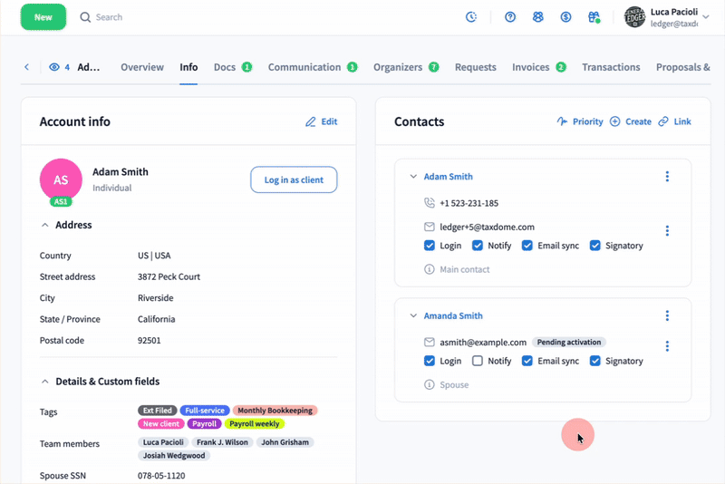Open Amanda Smith contact three-dot menu

click(667, 316)
